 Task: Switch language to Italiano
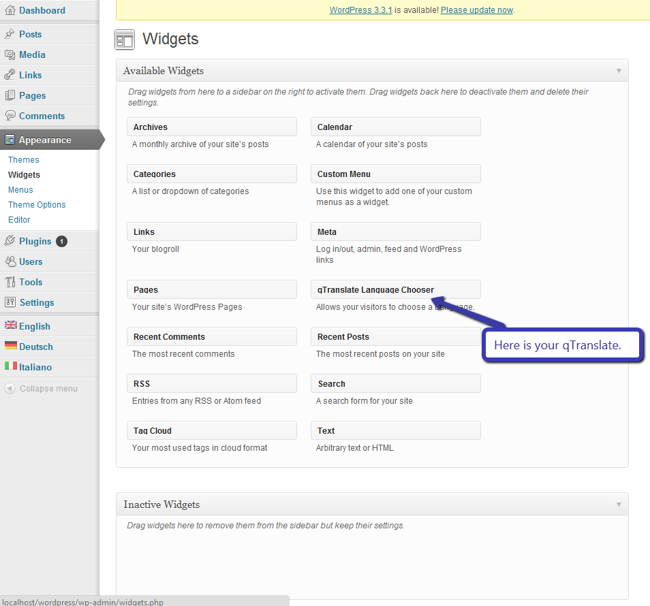point(35,367)
